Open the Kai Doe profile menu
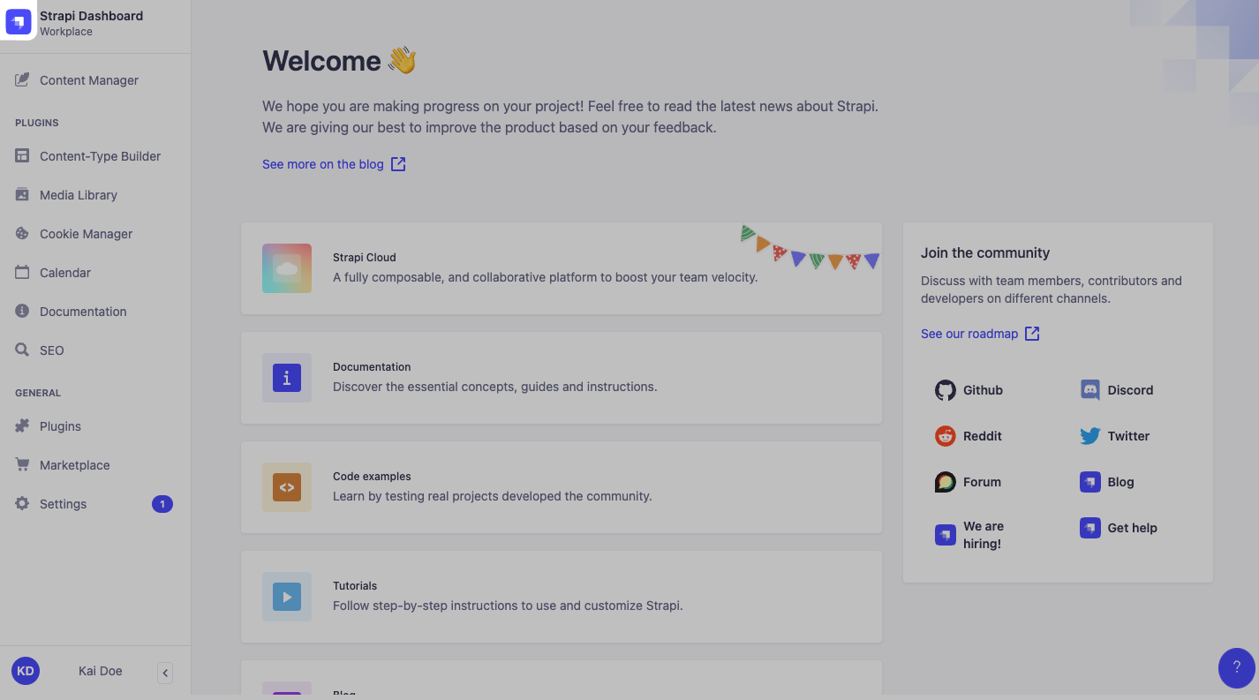The image size is (1259, 700). pyautogui.click(x=100, y=671)
